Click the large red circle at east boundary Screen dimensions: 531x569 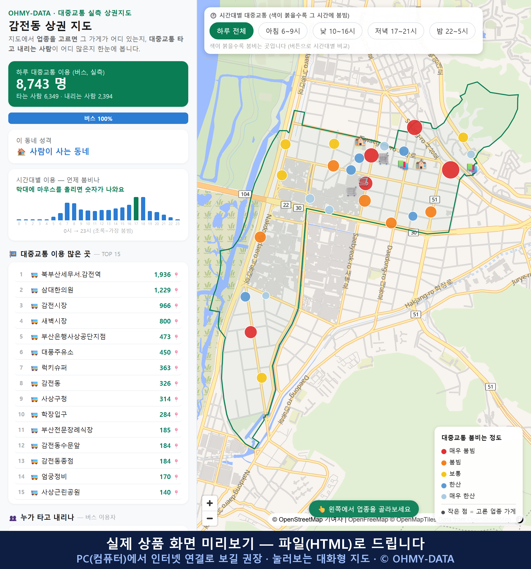(451, 170)
